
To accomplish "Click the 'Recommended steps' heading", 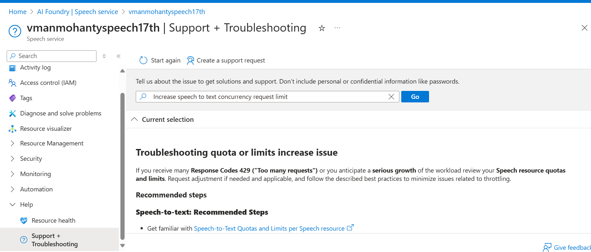I will pos(171,195).
